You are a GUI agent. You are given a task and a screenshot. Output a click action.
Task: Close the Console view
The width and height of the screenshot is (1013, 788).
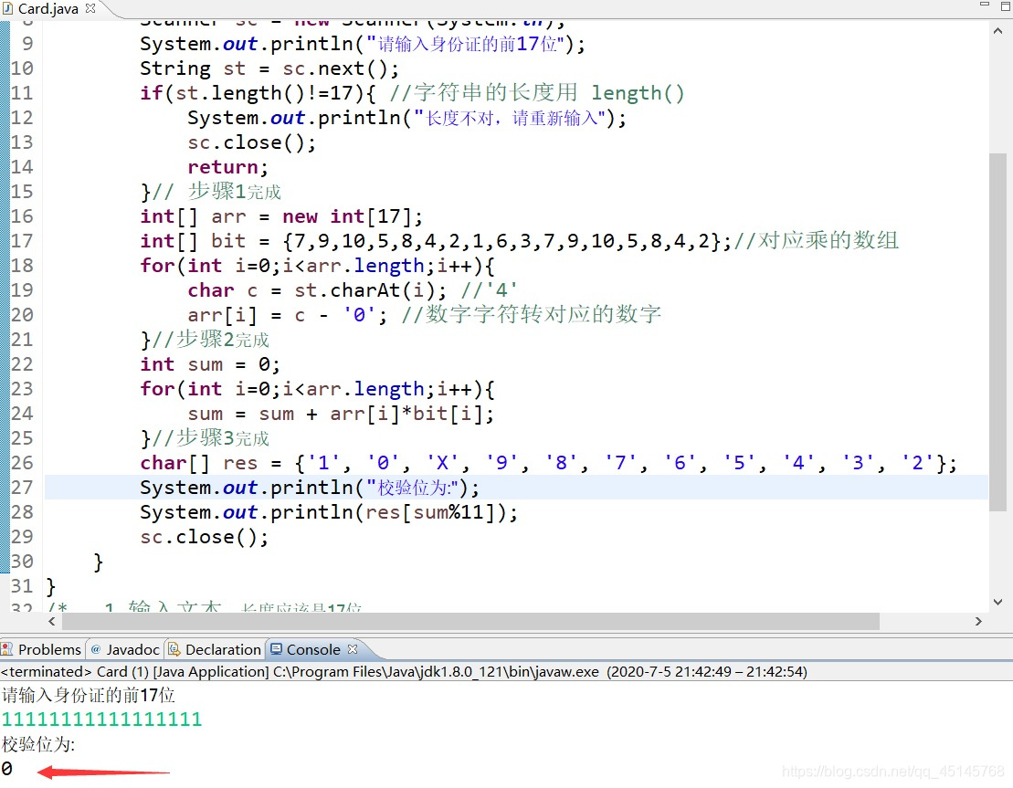coord(352,648)
